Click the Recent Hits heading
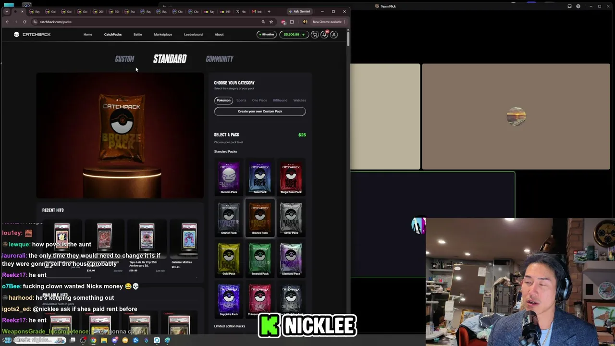This screenshot has height=346, width=615. coord(53,210)
